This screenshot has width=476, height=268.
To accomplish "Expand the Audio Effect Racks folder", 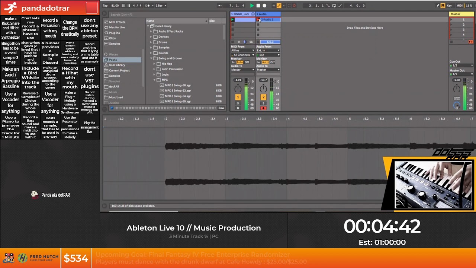I will [x=151, y=31].
